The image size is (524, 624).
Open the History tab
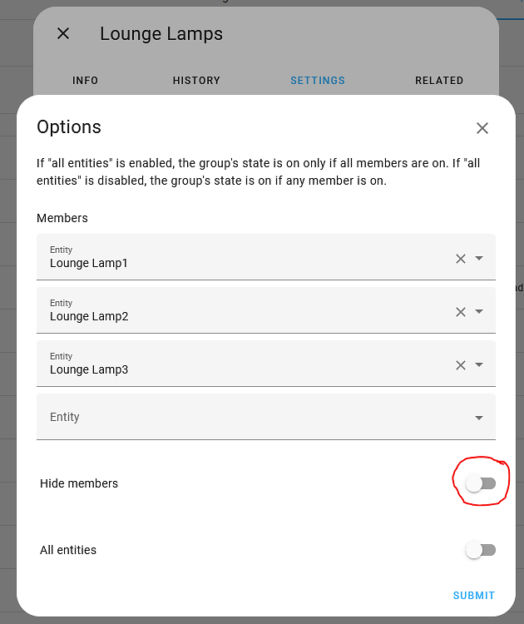(x=196, y=81)
